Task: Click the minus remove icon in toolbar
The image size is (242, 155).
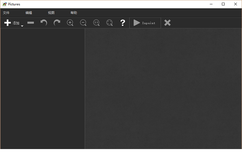Action: (31, 23)
